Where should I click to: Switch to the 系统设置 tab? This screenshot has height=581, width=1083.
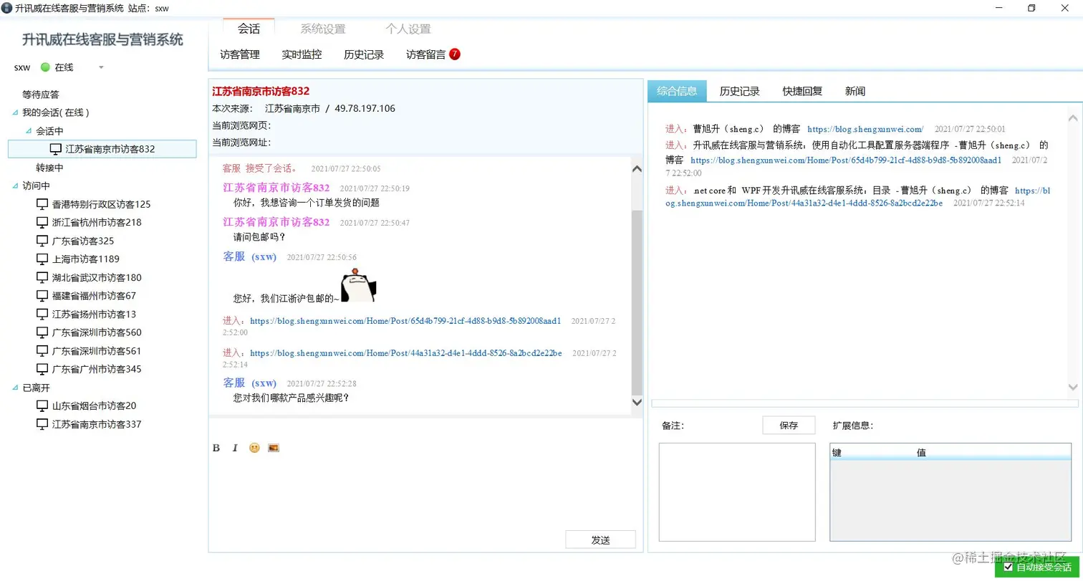(x=323, y=29)
